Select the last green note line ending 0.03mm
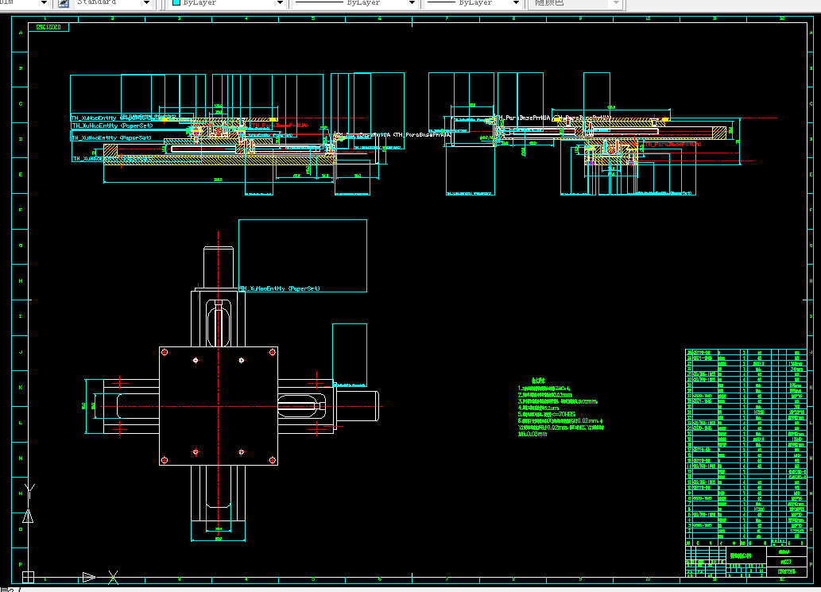Image resolution: width=821 pixels, height=592 pixels. click(532, 434)
